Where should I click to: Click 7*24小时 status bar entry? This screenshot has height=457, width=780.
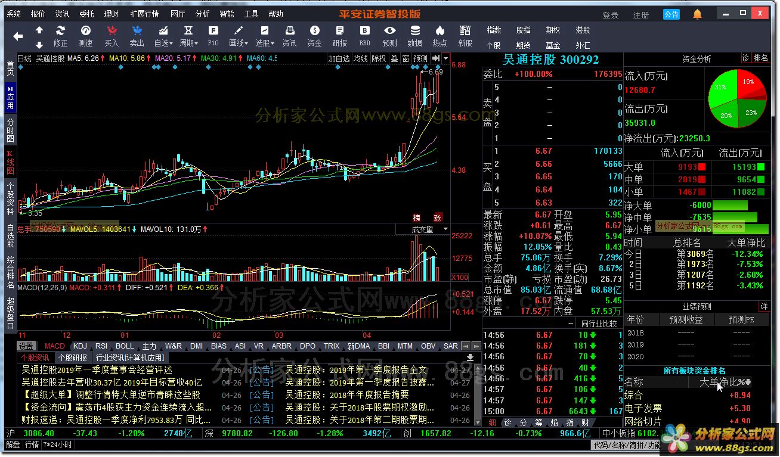pos(57,445)
